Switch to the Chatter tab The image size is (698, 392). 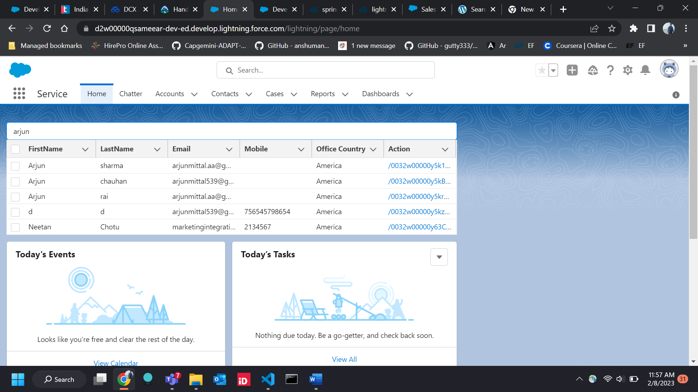click(x=131, y=94)
